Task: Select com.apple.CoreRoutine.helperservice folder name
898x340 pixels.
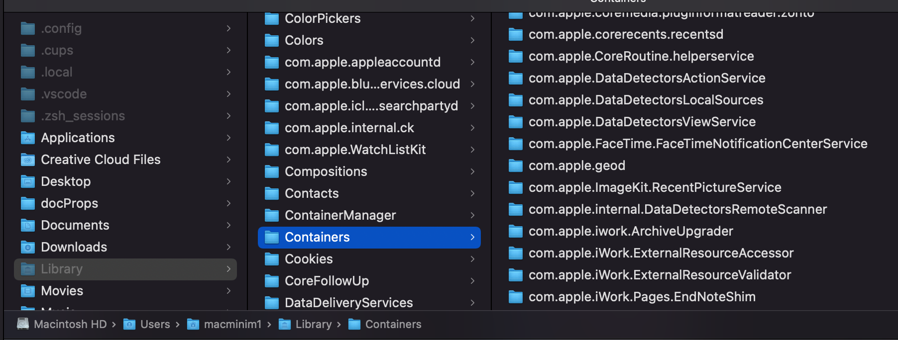Action: (641, 56)
